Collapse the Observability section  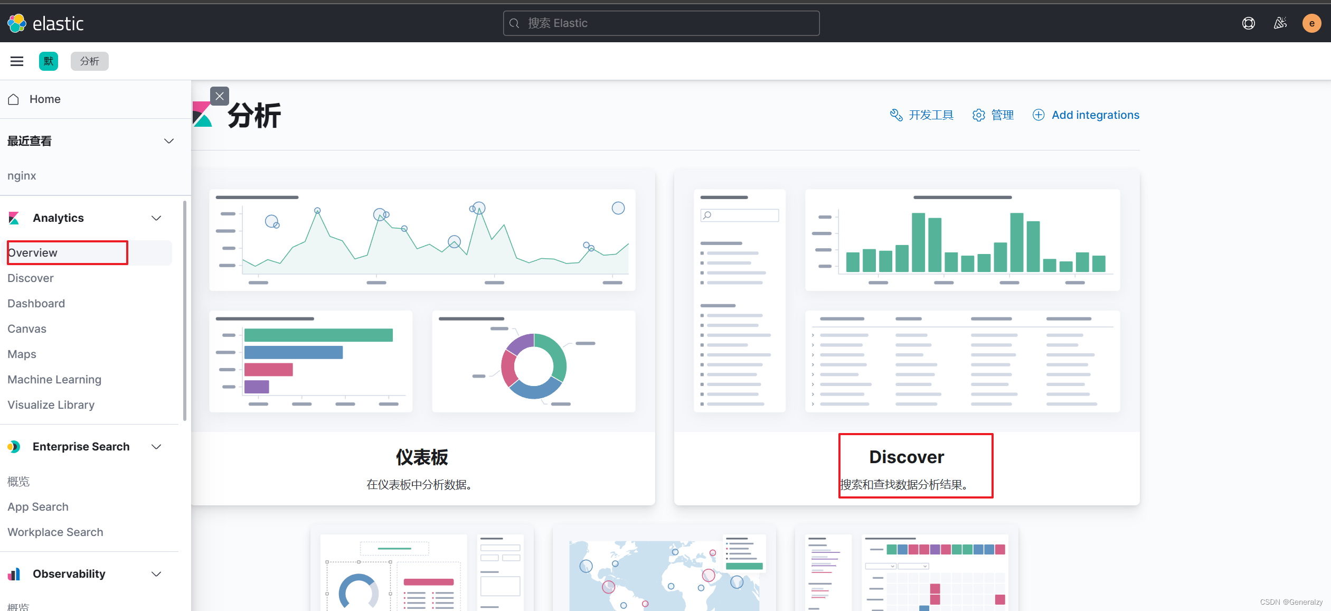[x=156, y=574]
